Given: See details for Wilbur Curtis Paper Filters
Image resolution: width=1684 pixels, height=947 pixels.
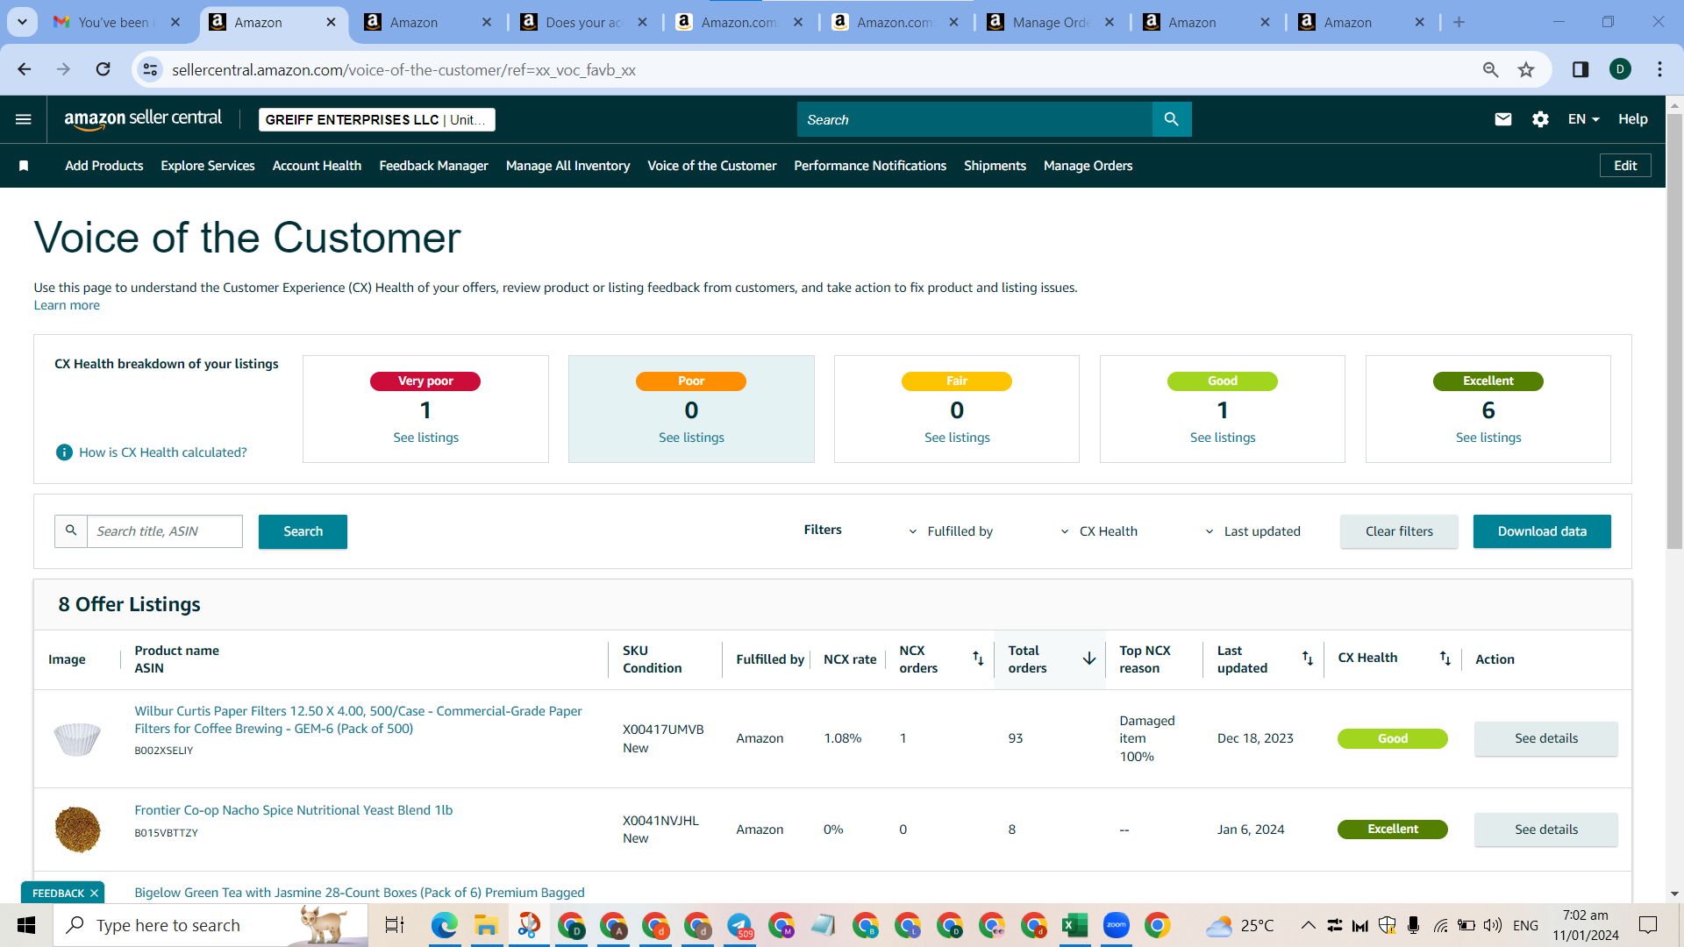Looking at the screenshot, I should [x=1546, y=738].
